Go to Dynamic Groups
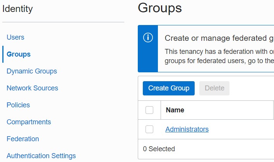The width and height of the screenshot is (274, 162). point(32,71)
